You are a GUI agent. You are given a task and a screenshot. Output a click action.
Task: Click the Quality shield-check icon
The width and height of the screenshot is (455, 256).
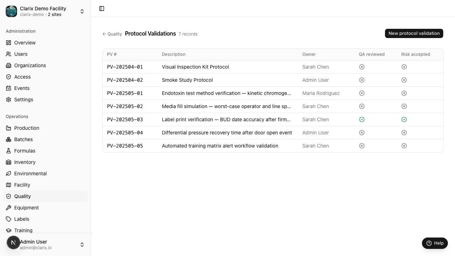(9, 196)
